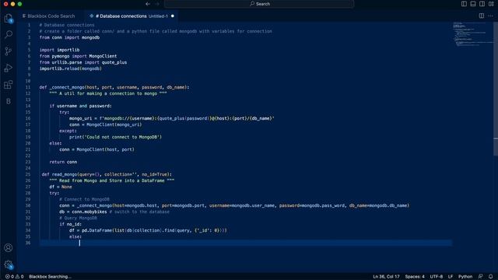Screen dimensions: 498x280
Task: Click 'pd.DataFrame' on line 34
Action: click(96, 230)
